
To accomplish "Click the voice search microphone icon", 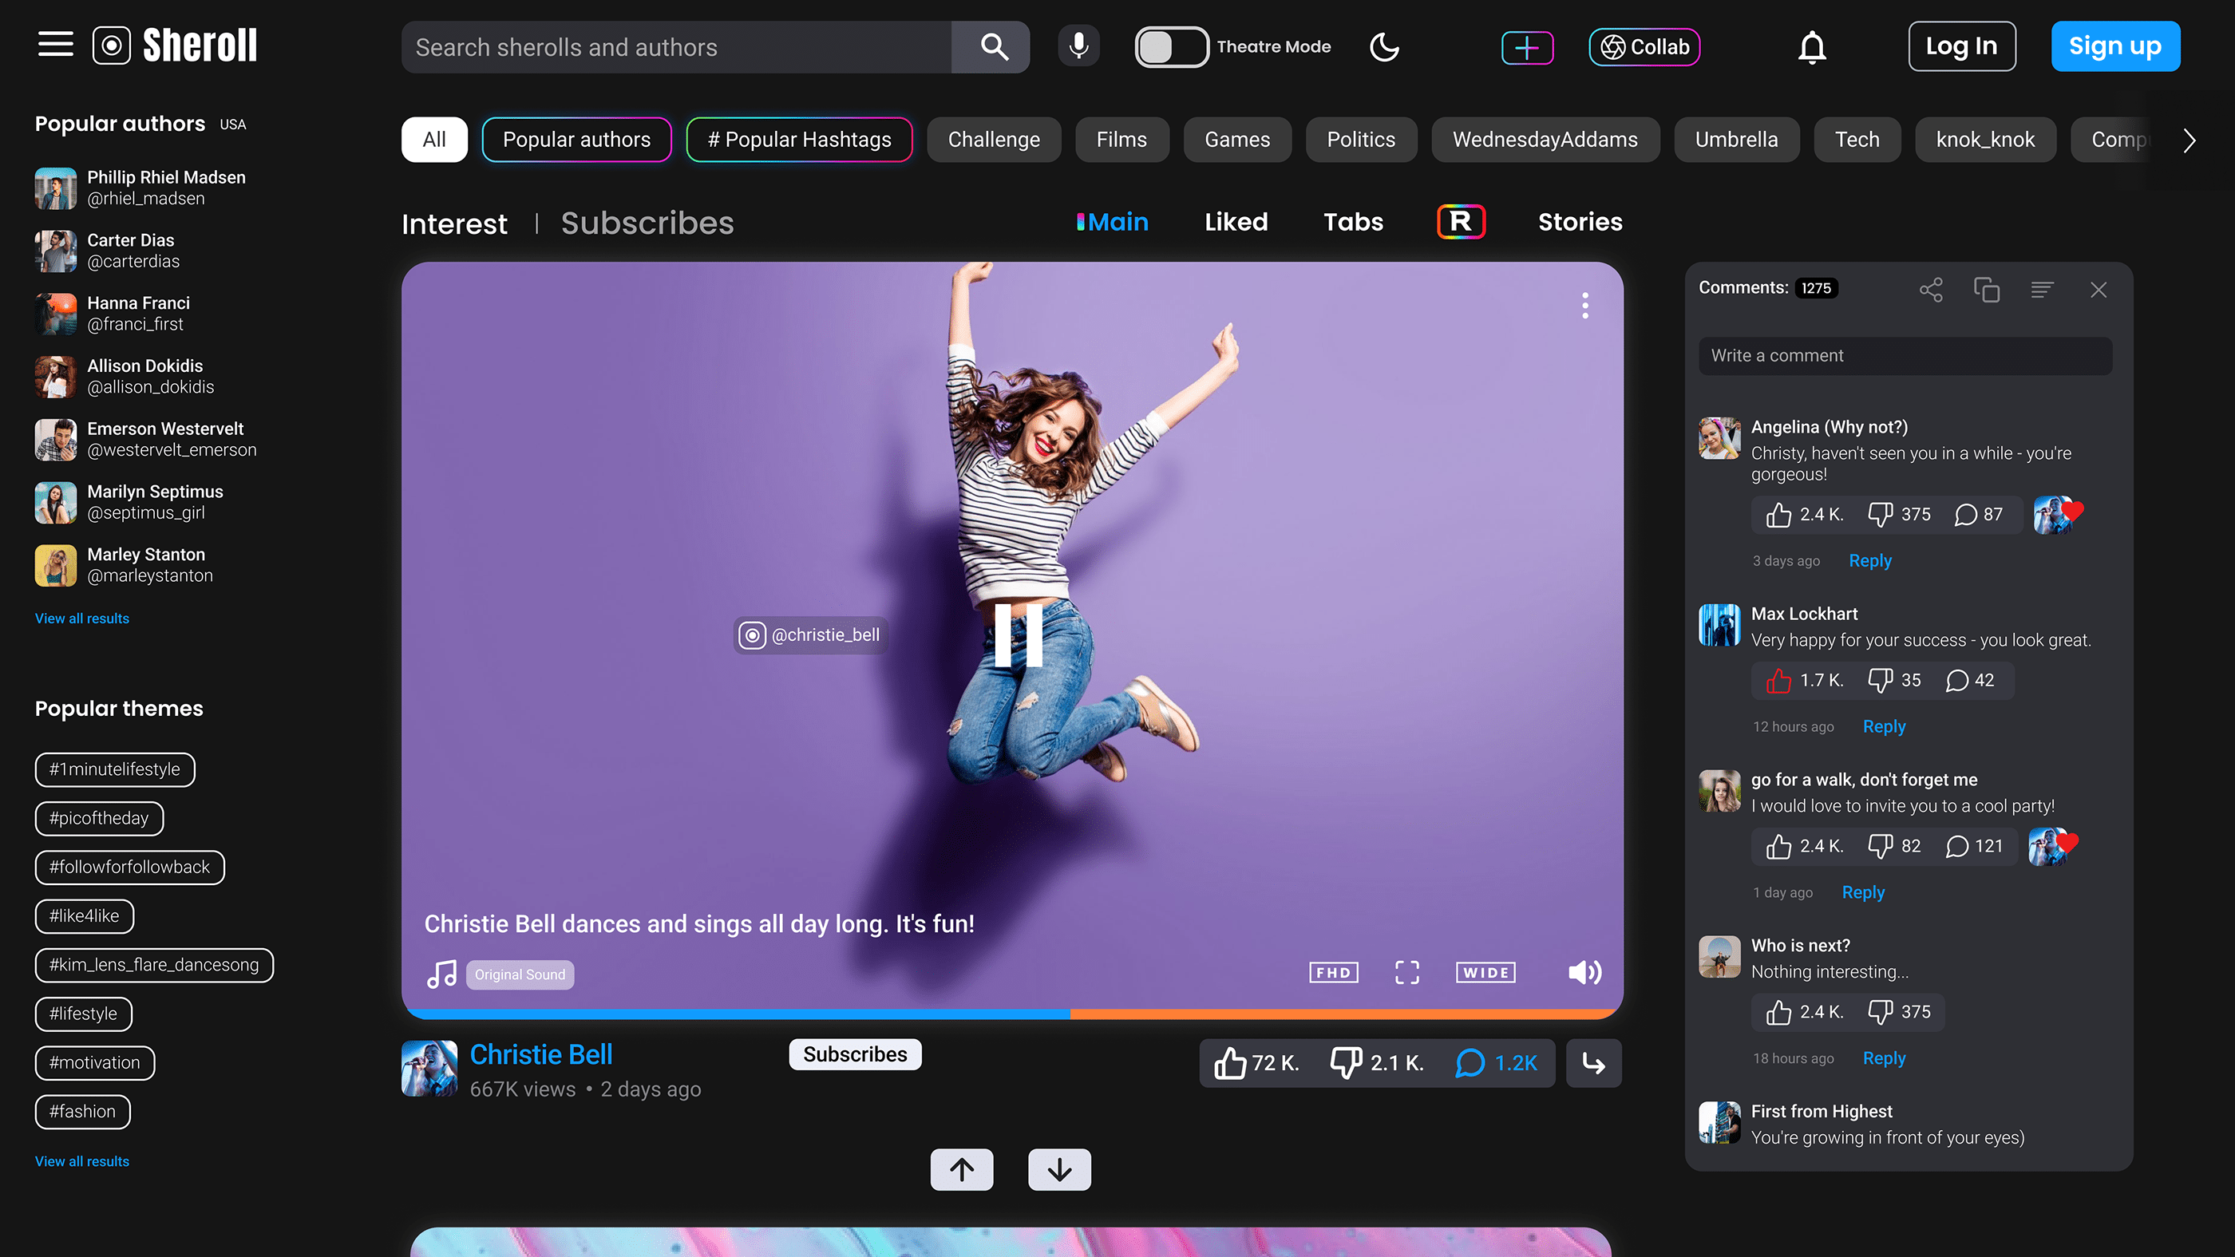I will point(1078,46).
